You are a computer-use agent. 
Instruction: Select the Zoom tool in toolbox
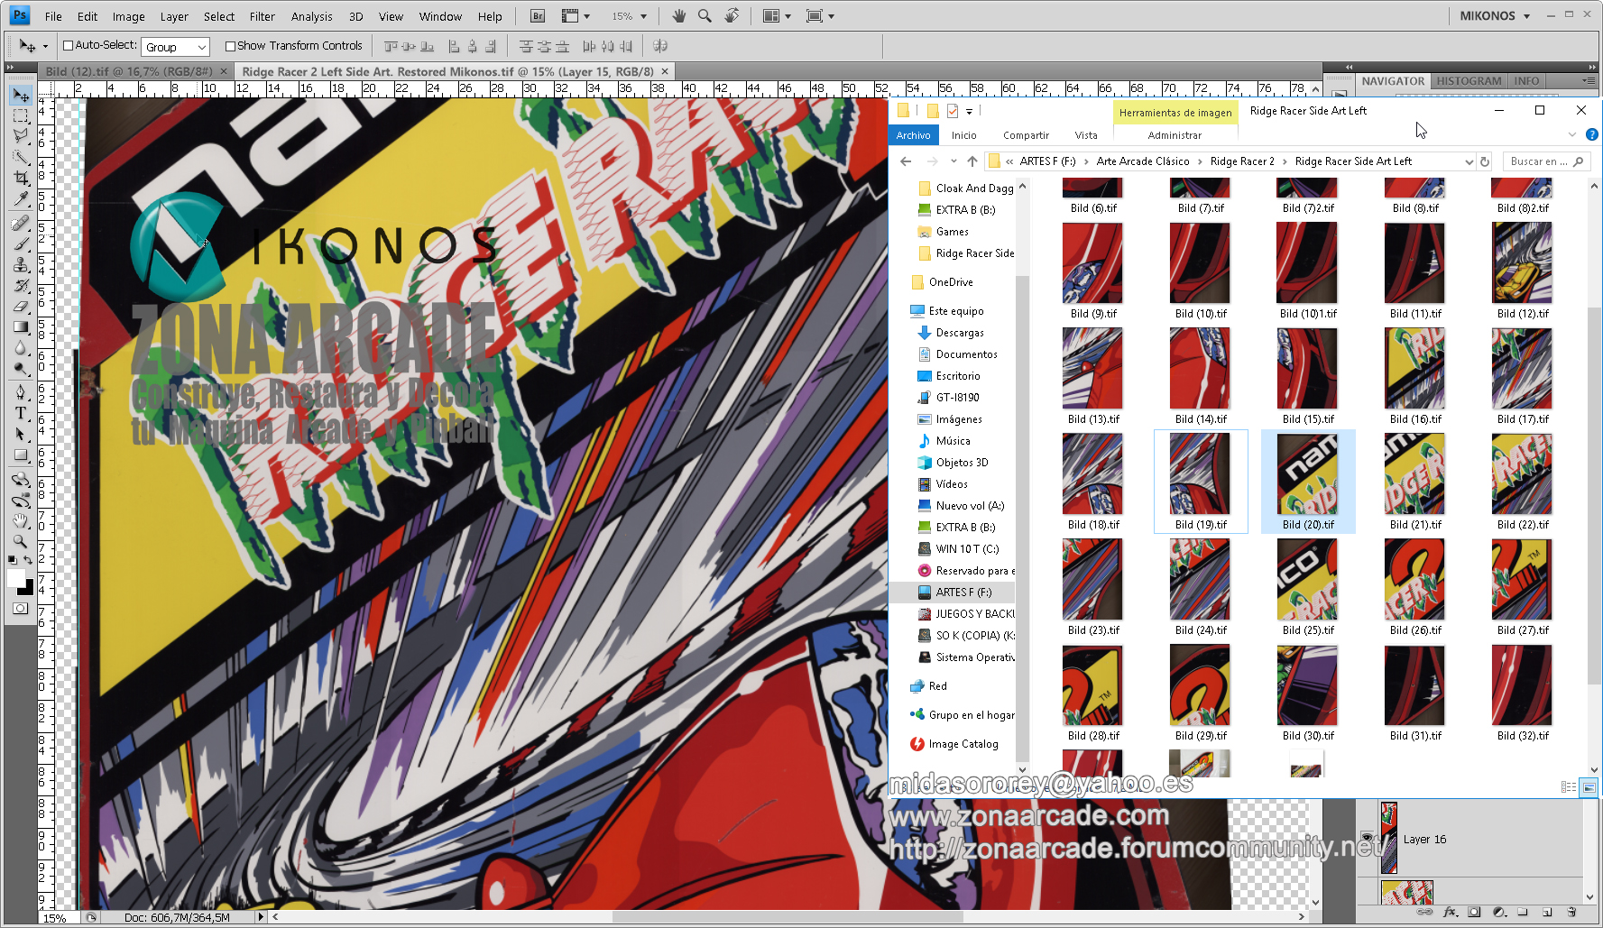[x=21, y=541]
